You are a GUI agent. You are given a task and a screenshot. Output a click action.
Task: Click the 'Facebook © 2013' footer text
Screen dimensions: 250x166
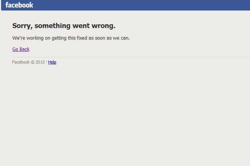[x=29, y=62]
